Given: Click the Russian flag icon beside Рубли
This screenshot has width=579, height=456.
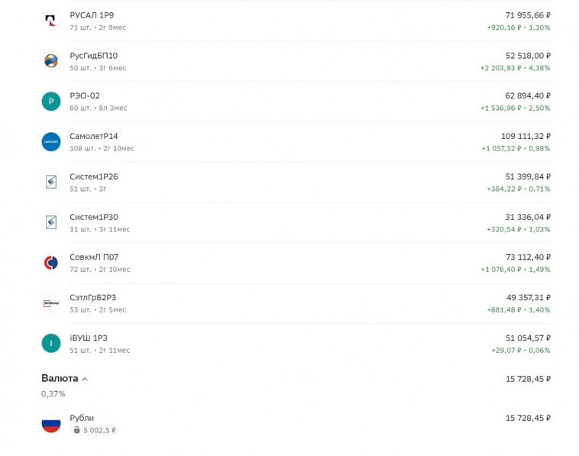Looking at the screenshot, I should (x=50, y=423).
